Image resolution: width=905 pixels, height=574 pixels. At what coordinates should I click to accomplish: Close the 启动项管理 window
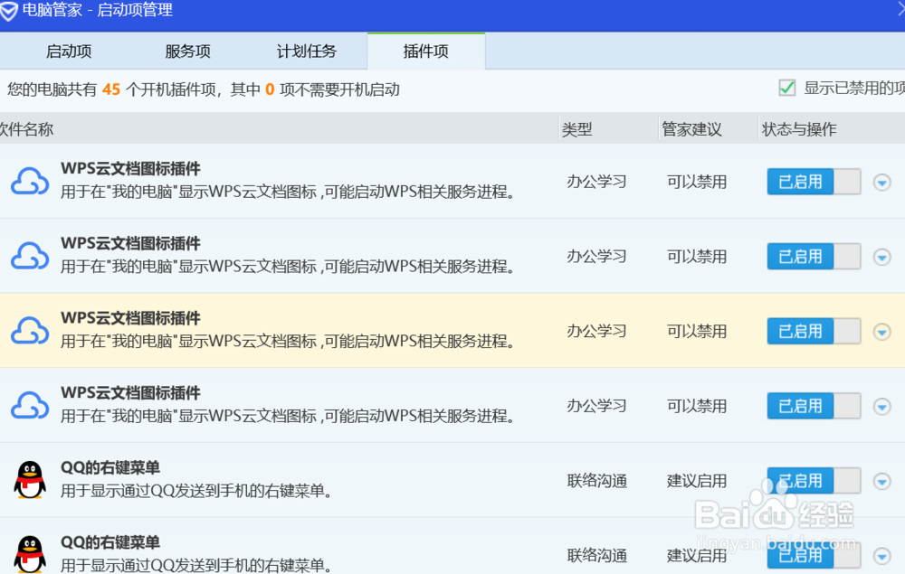pyautogui.click(x=901, y=10)
